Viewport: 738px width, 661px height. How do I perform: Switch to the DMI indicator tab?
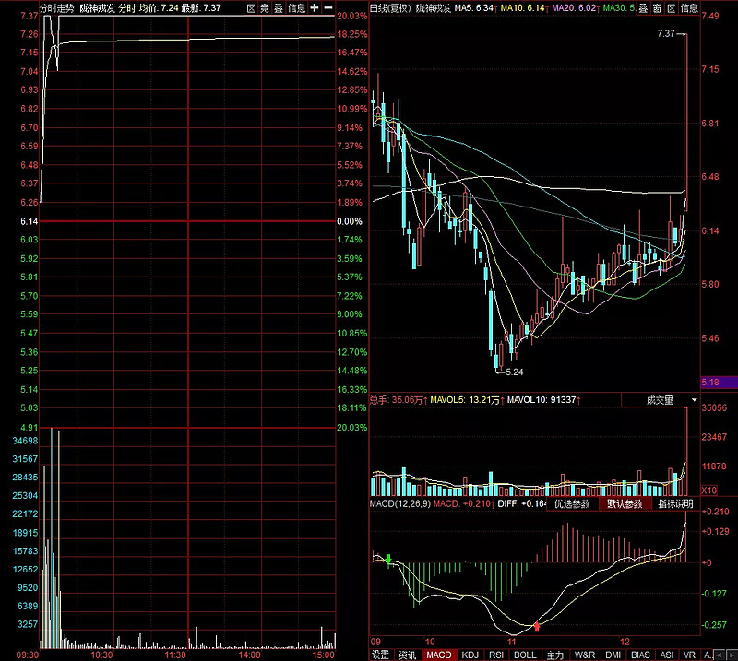click(613, 655)
